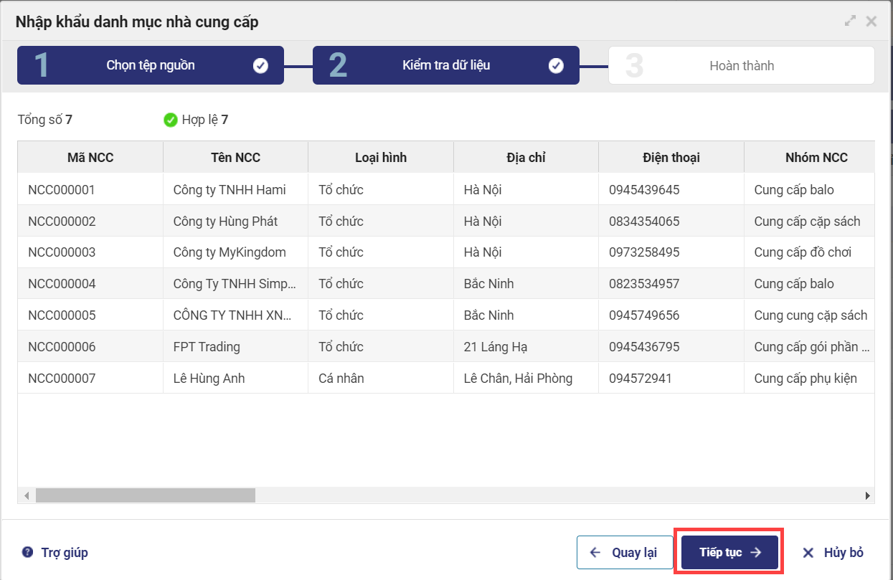Select row NCC000006 FPT Trading
The width and height of the screenshot is (893, 580).
point(207,347)
